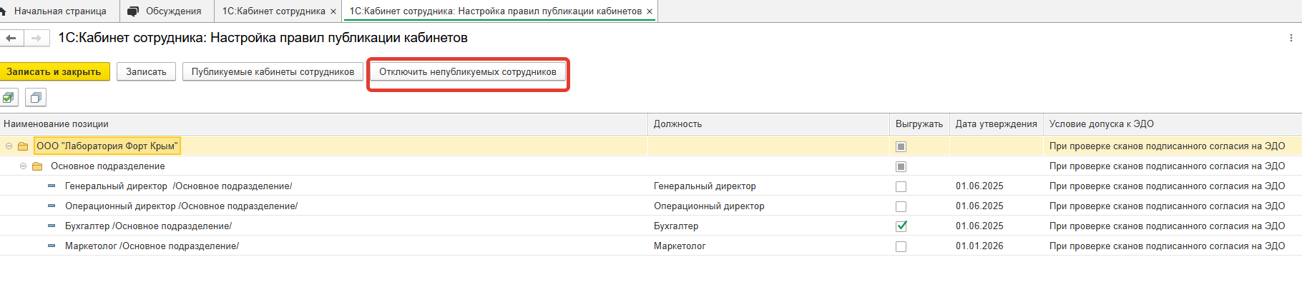Close the Настройка правил публикации кабинетов tab
Image resolution: width=1302 pixels, height=292 pixels.
click(x=649, y=11)
